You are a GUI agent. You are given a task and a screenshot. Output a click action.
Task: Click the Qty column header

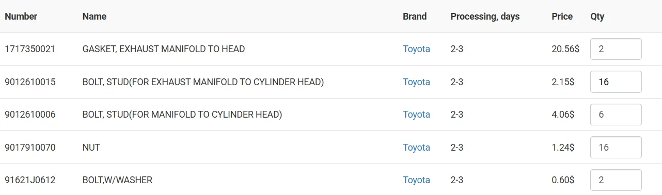[x=597, y=17]
